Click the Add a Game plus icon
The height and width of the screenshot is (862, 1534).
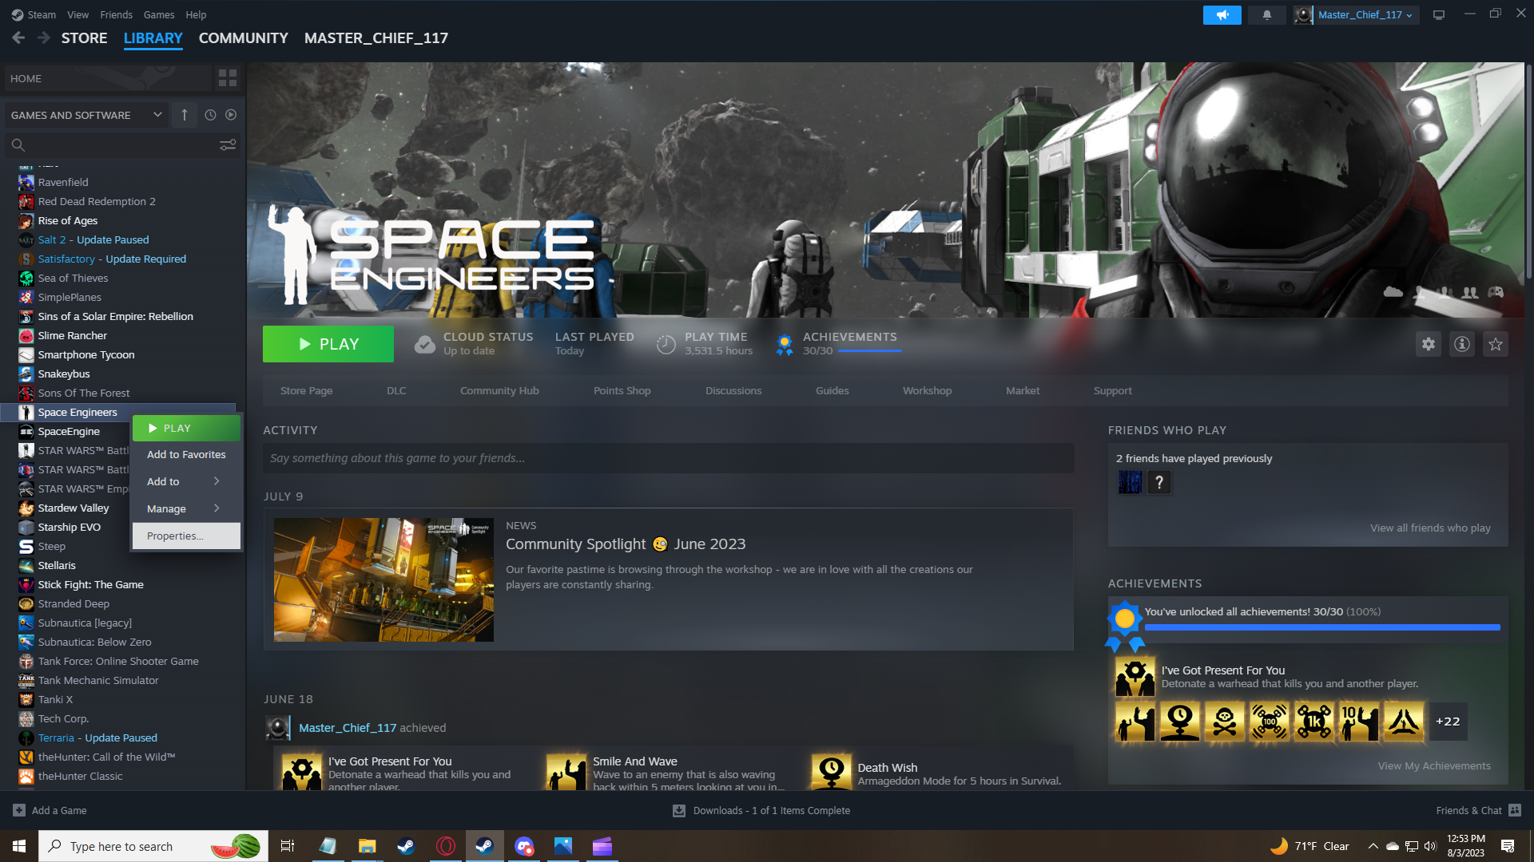pos(19,810)
